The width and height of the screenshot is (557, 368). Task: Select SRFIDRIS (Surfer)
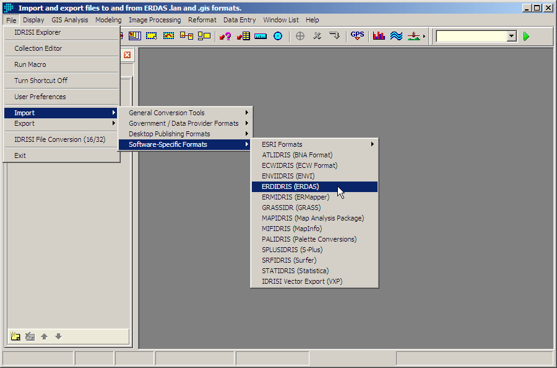click(315, 260)
